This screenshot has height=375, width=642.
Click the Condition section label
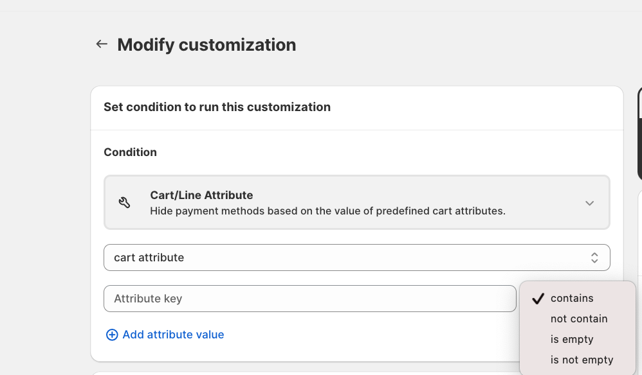[x=130, y=152]
